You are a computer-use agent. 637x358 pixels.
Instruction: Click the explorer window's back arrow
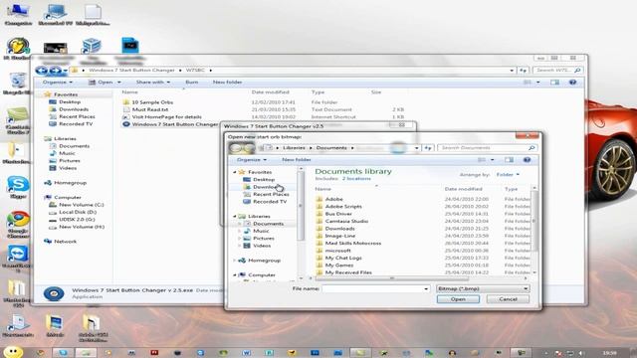[41, 71]
